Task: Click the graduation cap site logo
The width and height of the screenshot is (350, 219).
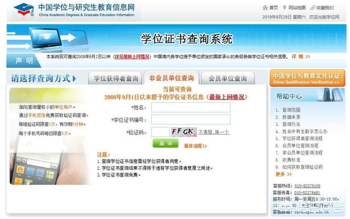Action: coord(24,10)
